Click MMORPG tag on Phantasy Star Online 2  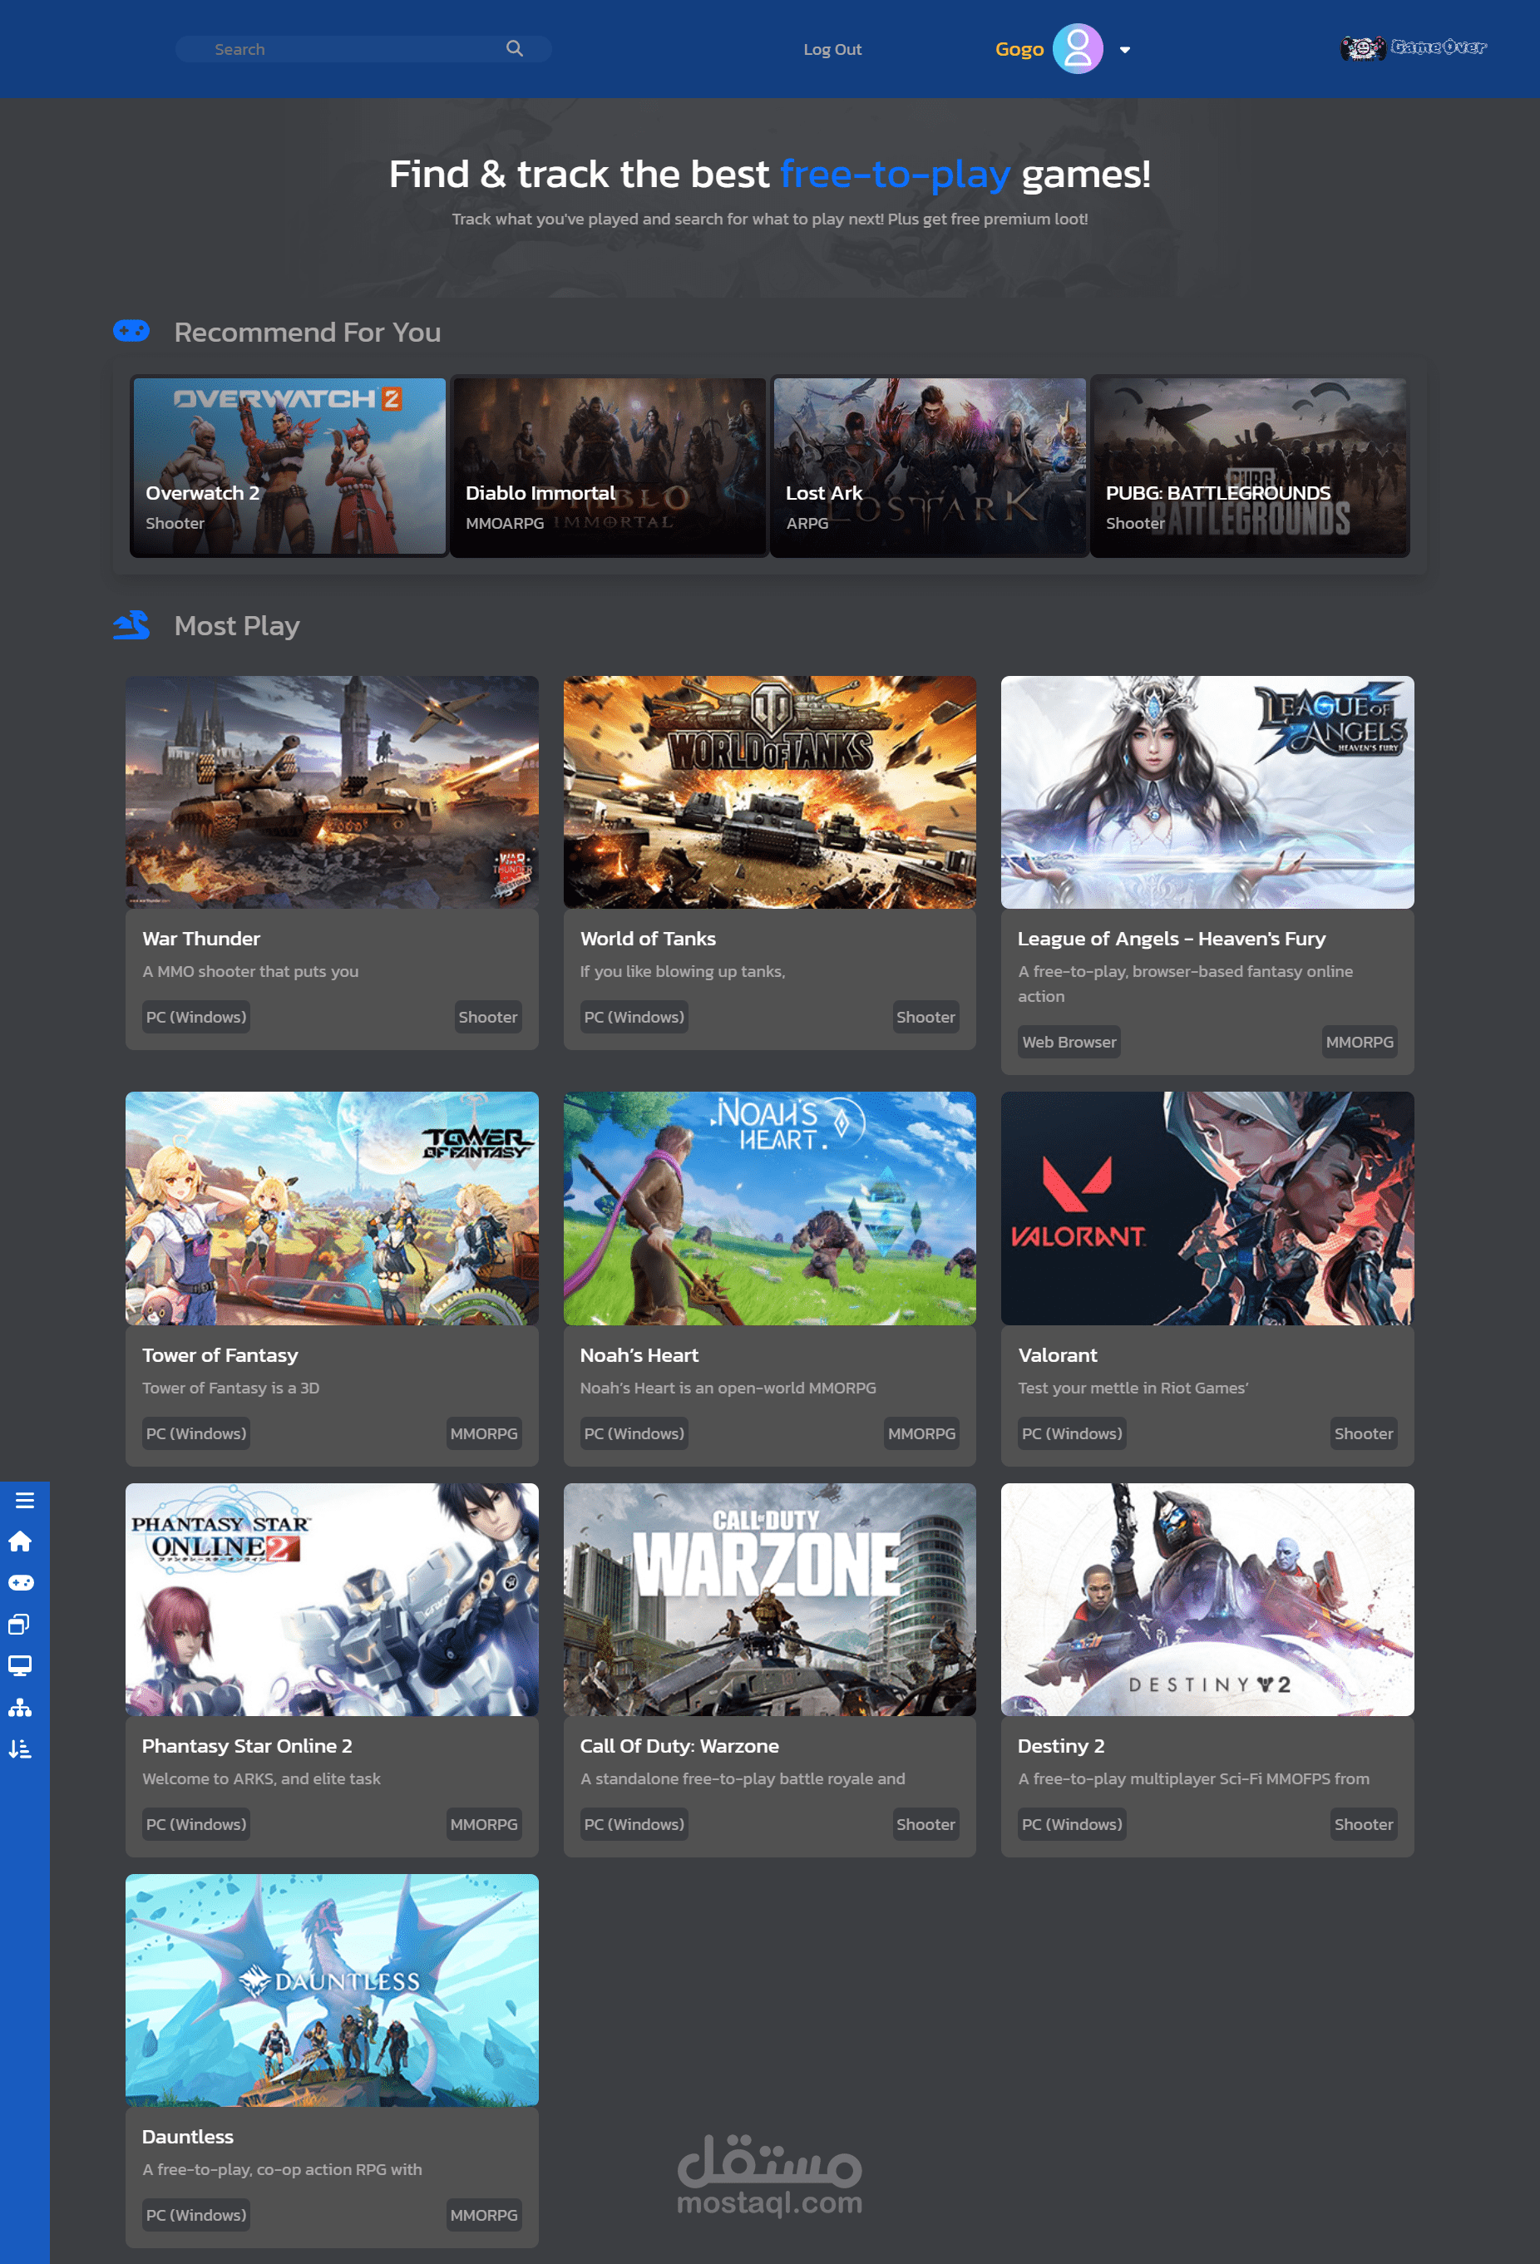click(x=484, y=1823)
